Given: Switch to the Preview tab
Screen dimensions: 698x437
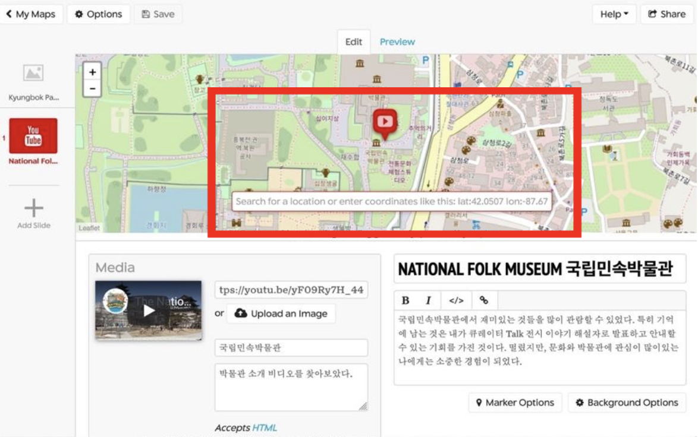Looking at the screenshot, I should coord(397,42).
